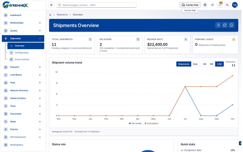
Task: Collapse the Shipments sidebar section
Action: pyautogui.click(x=40, y=39)
